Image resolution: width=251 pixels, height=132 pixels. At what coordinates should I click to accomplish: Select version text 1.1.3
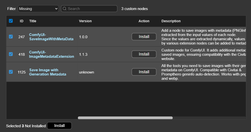pyautogui.click(x=83, y=54)
